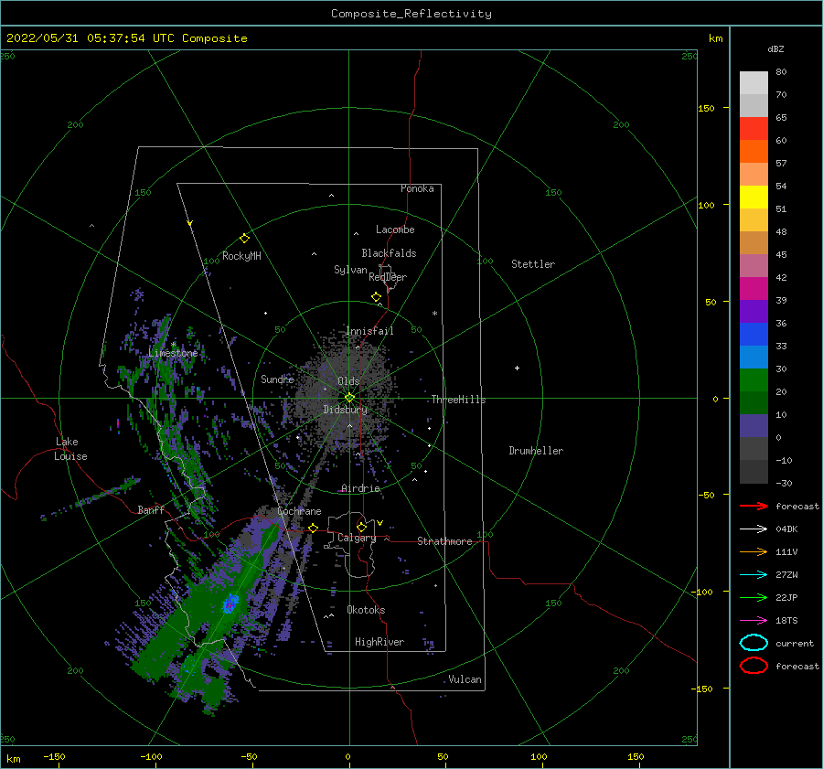Screen dimensions: 823x769
Task: Click the yellow diamond marker near Cochrane
Action: click(x=314, y=528)
